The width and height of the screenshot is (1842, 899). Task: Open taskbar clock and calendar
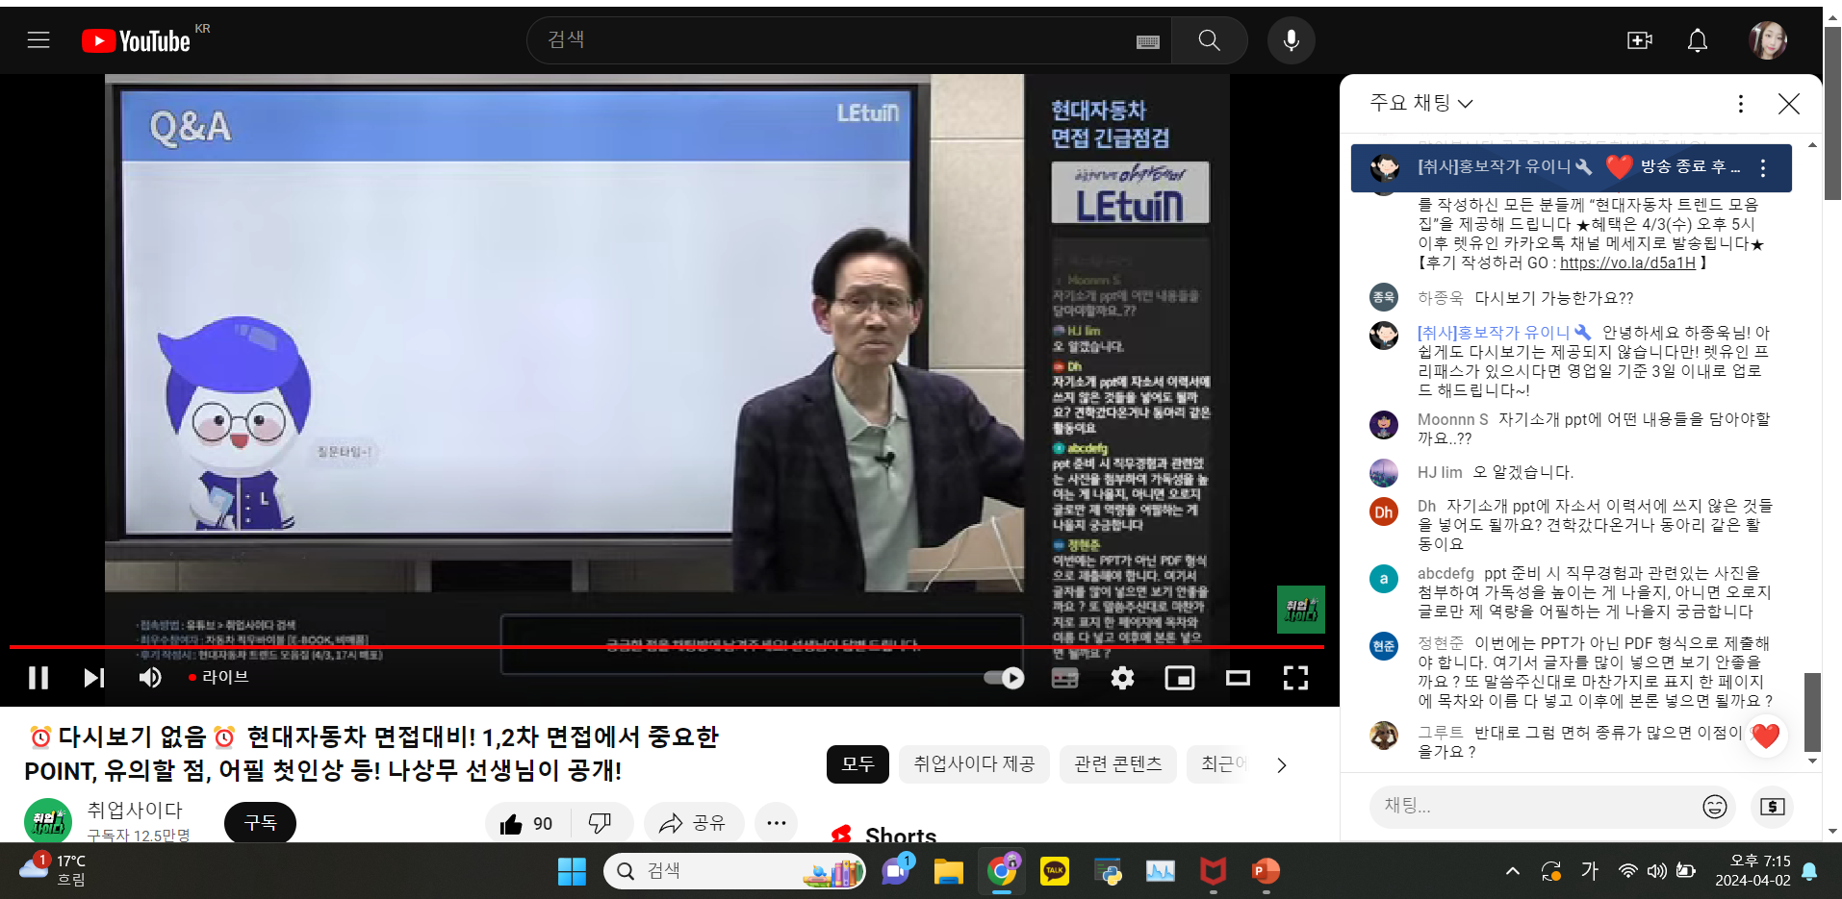click(1752, 870)
